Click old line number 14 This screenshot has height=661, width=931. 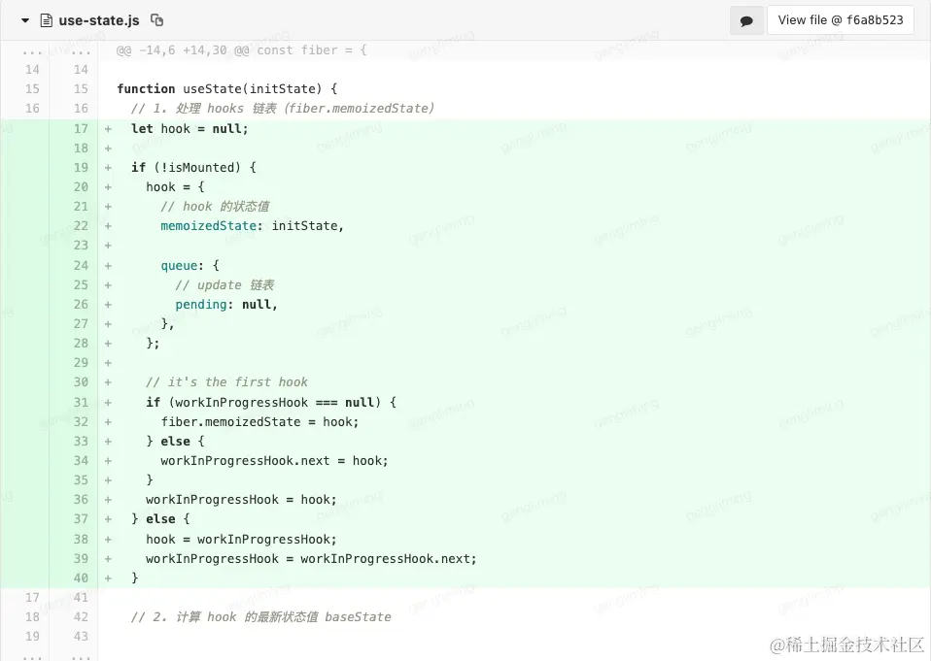pyautogui.click(x=32, y=69)
